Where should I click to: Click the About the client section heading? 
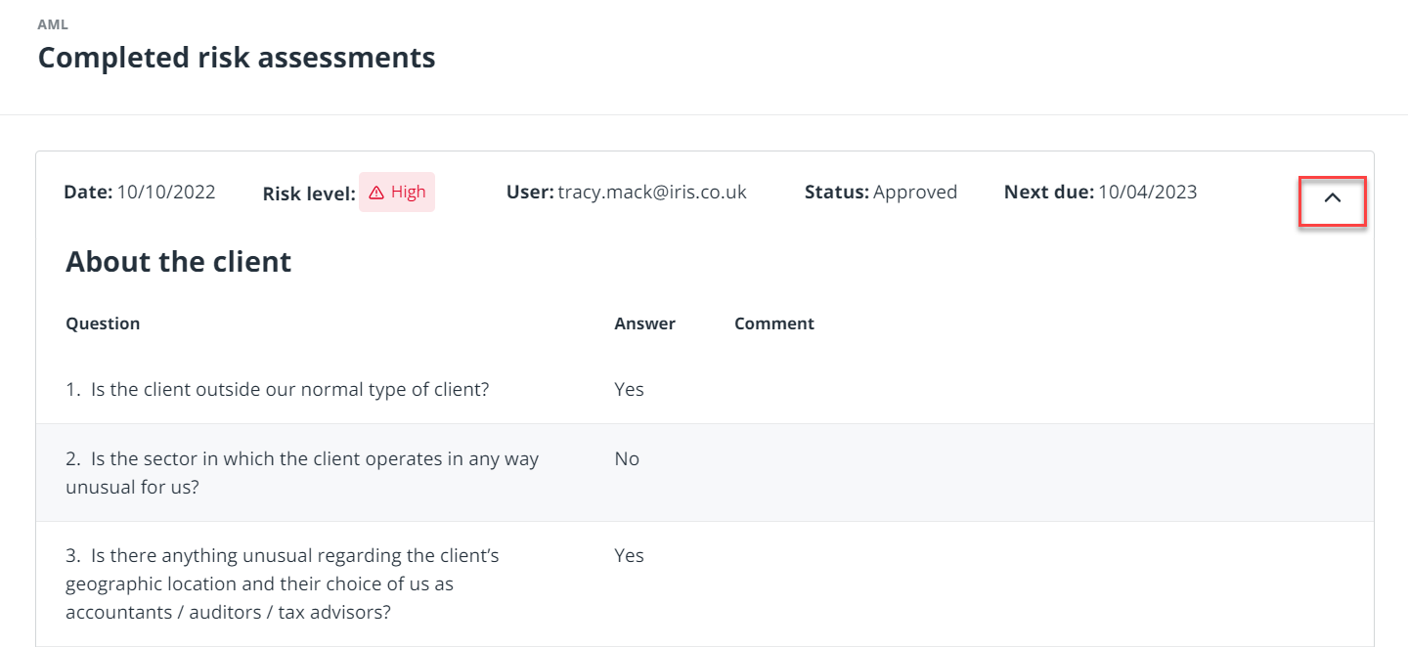(x=179, y=262)
